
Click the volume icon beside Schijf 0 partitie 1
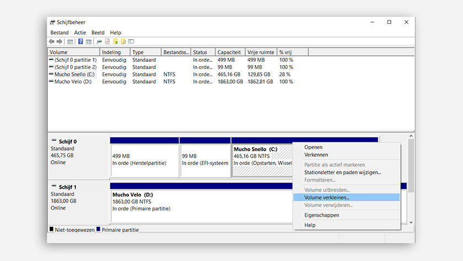coord(51,60)
